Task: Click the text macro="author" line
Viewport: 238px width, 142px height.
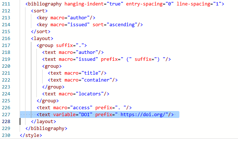Action: click(x=73, y=52)
